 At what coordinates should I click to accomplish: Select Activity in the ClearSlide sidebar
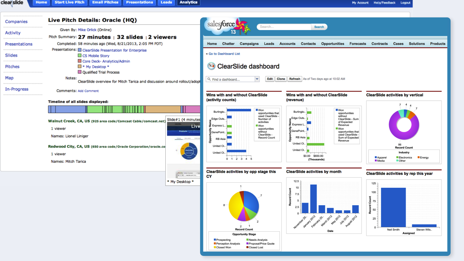click(13, 33)
